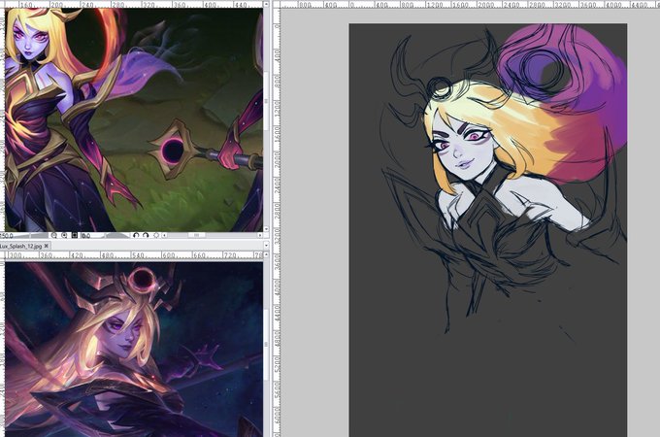Image resolution: width=660 pixels, height=437 pixels.
Task: Click the Lux splash art reference image
Action: click(134, 350)
